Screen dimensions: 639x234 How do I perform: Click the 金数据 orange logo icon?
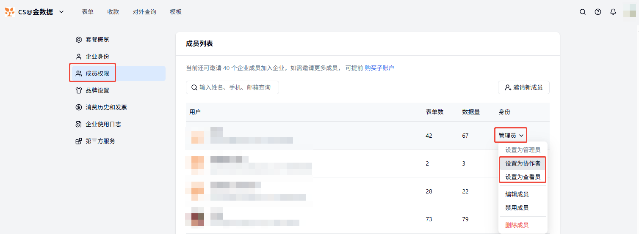[9, 12]
